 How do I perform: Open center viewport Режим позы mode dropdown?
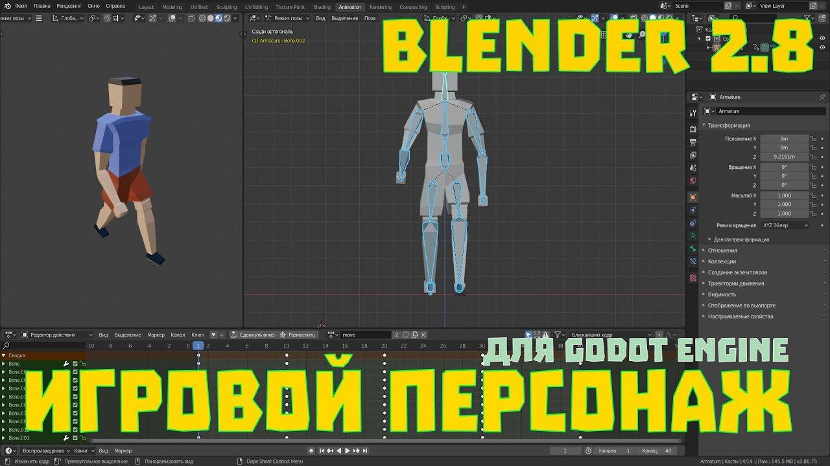pos(288,18)
